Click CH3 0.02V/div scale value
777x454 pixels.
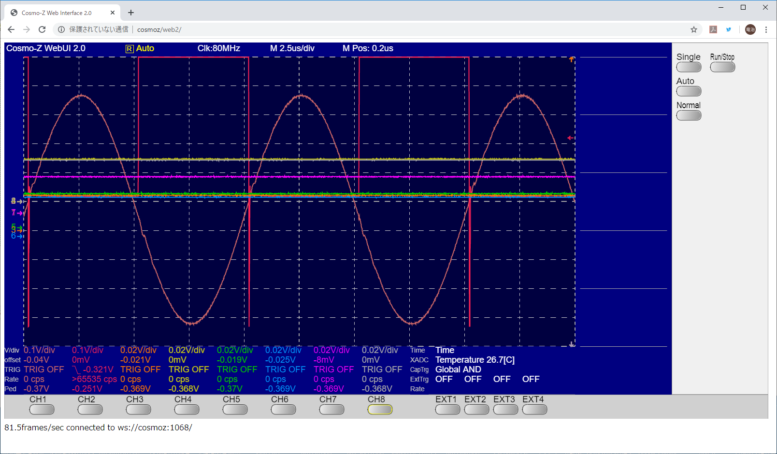[x=138, y=350]
